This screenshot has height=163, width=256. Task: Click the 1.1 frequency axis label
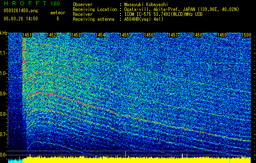(x=3, y=53)
